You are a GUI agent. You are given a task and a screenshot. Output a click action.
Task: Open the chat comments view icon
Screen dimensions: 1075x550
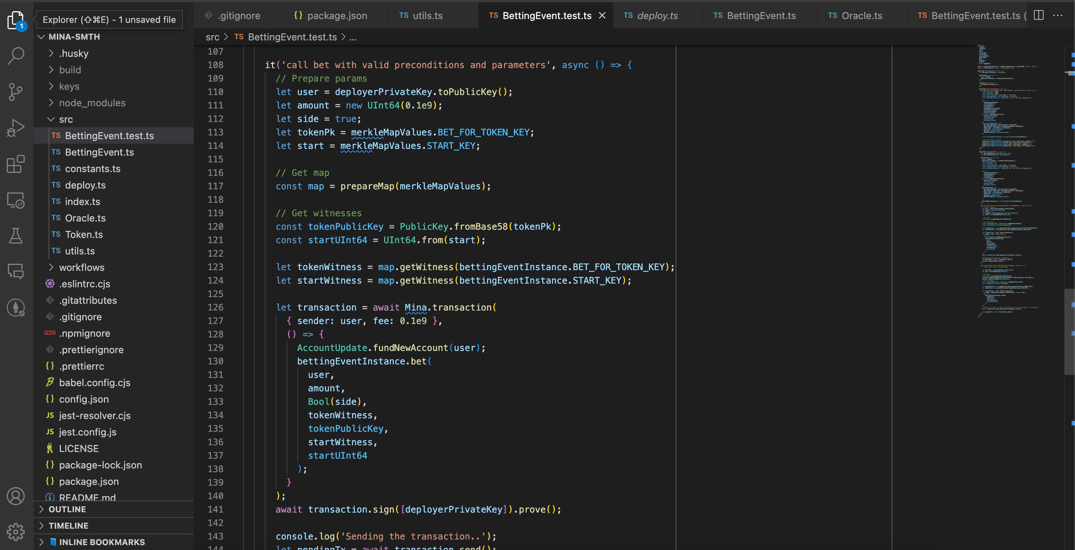pyautogui.click(x=16, y=272)
